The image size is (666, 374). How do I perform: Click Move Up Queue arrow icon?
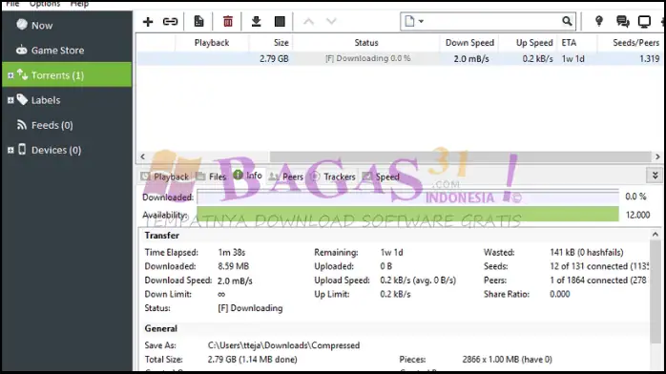point(309,21)
